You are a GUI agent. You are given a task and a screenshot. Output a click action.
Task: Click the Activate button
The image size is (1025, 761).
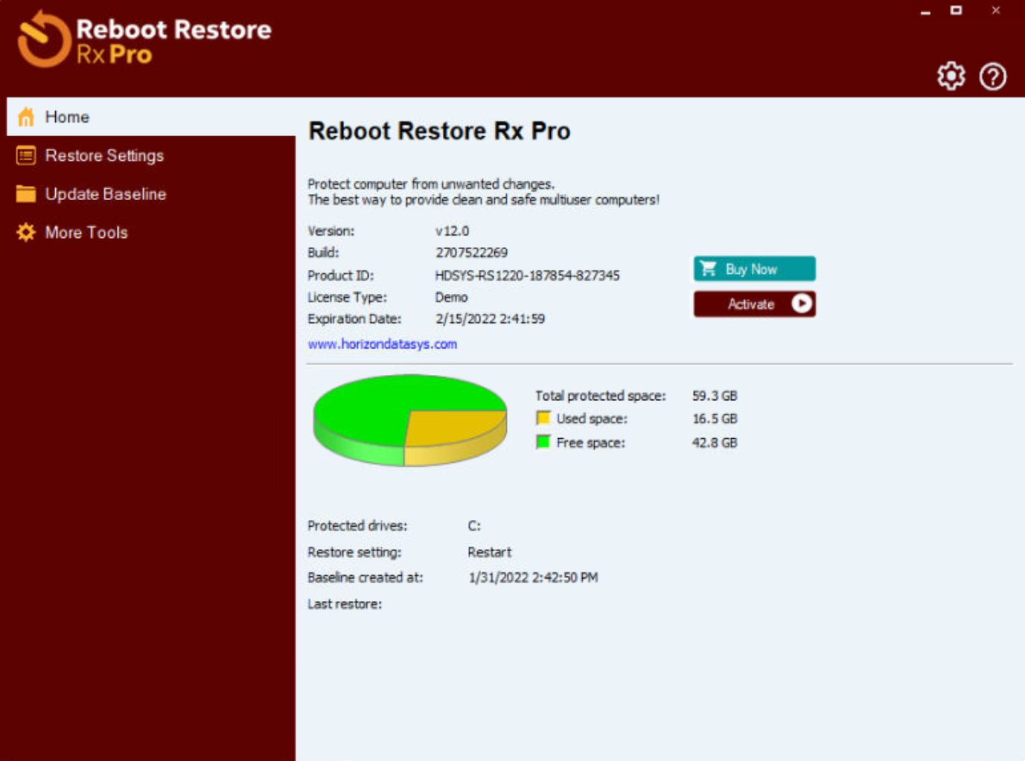click(x=754, y=304)
